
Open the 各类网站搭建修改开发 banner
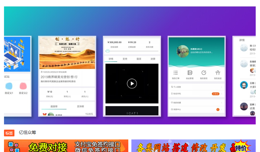click(193, 146)
